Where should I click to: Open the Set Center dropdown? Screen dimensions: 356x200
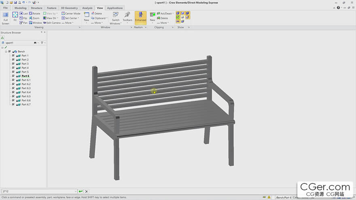pyautogui.click(x=70, y=18)
